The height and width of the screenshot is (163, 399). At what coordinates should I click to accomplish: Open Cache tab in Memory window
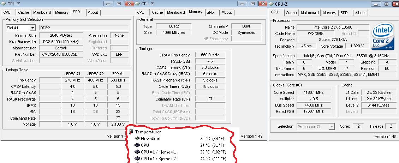pos(157,12)
